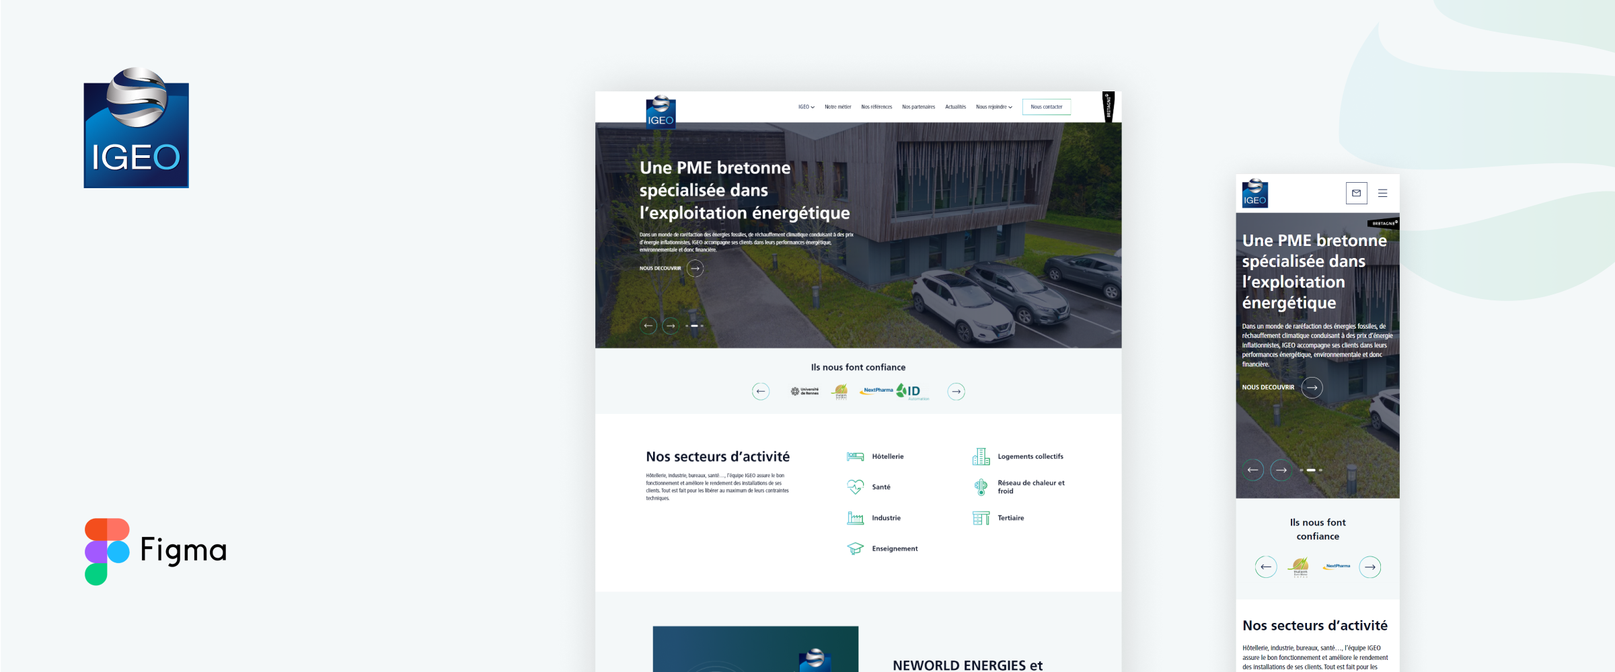Open the hamburger menu in mobile mockup

click(x=1383, y=194)
